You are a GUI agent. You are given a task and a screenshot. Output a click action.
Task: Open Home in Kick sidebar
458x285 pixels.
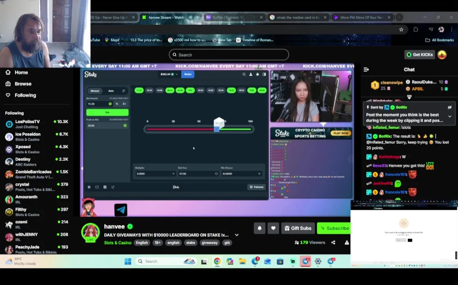[x=17, y=72]
